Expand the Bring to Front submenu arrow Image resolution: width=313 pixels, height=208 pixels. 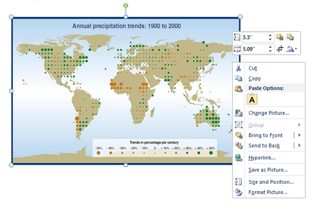tap(300, 135)
